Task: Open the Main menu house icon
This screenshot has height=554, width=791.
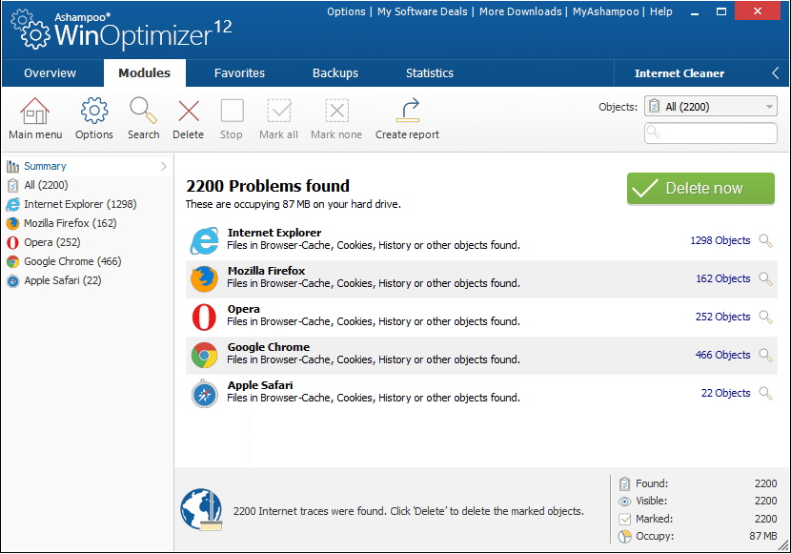Action: click(x=35, y=111)
